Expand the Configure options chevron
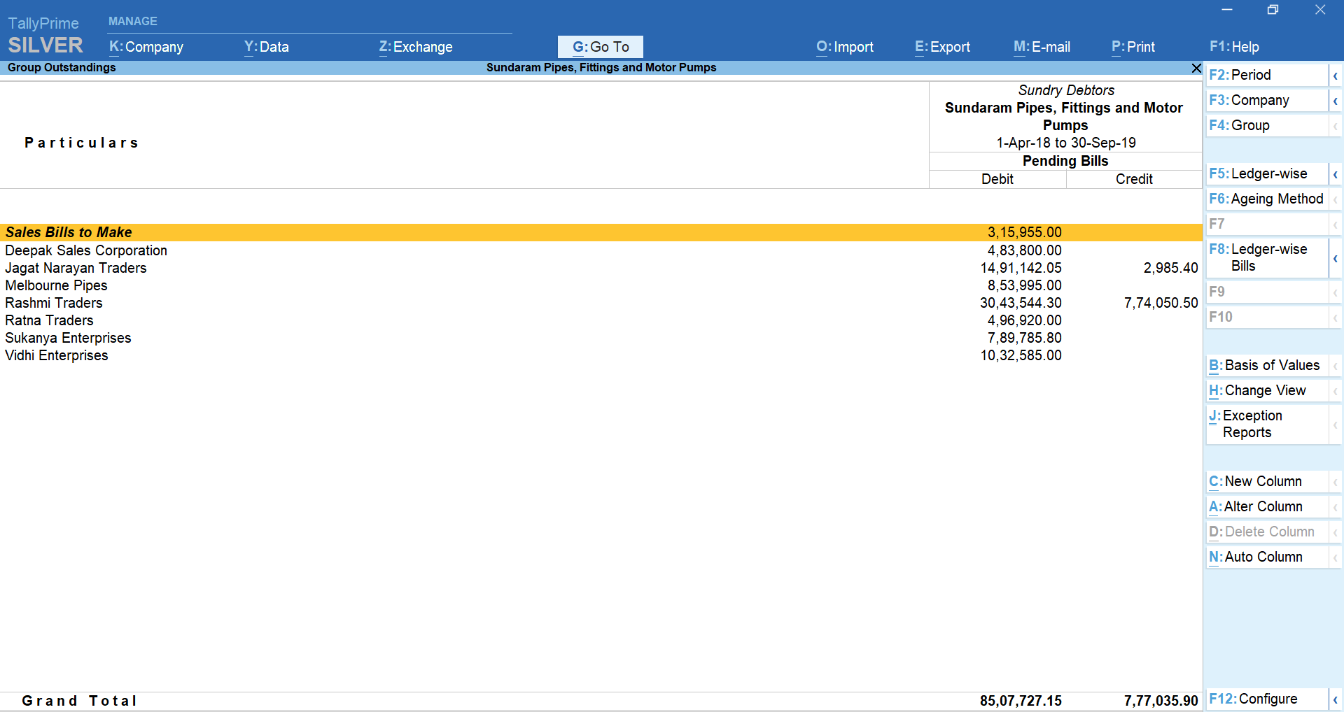This screenshot has height=712, width=1344. (1336, 699)
